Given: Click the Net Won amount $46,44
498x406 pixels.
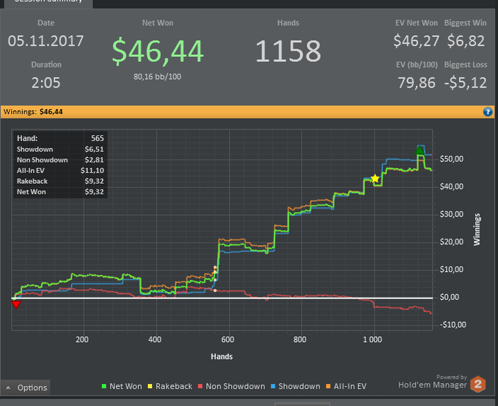Looking at the screenshot, I should pyautogui.click(x=157, y=51).
